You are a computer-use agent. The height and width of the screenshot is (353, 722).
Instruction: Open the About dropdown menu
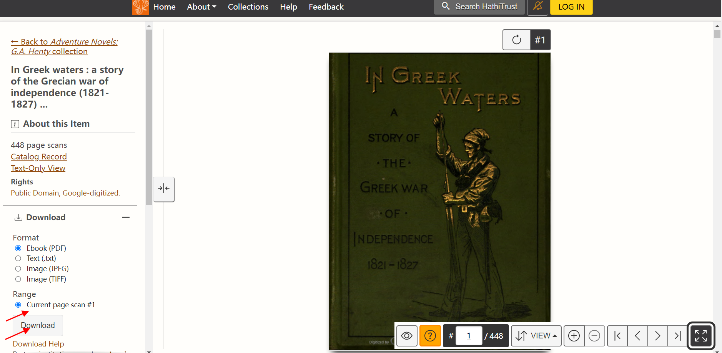point(201,7)
